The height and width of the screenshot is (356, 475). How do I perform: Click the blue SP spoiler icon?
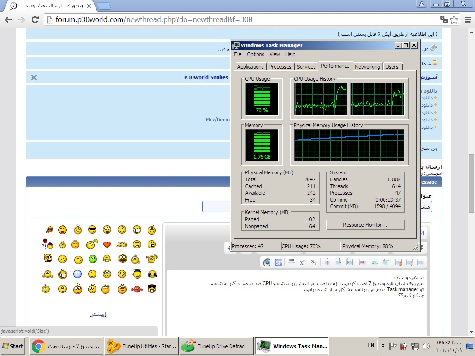278,262
